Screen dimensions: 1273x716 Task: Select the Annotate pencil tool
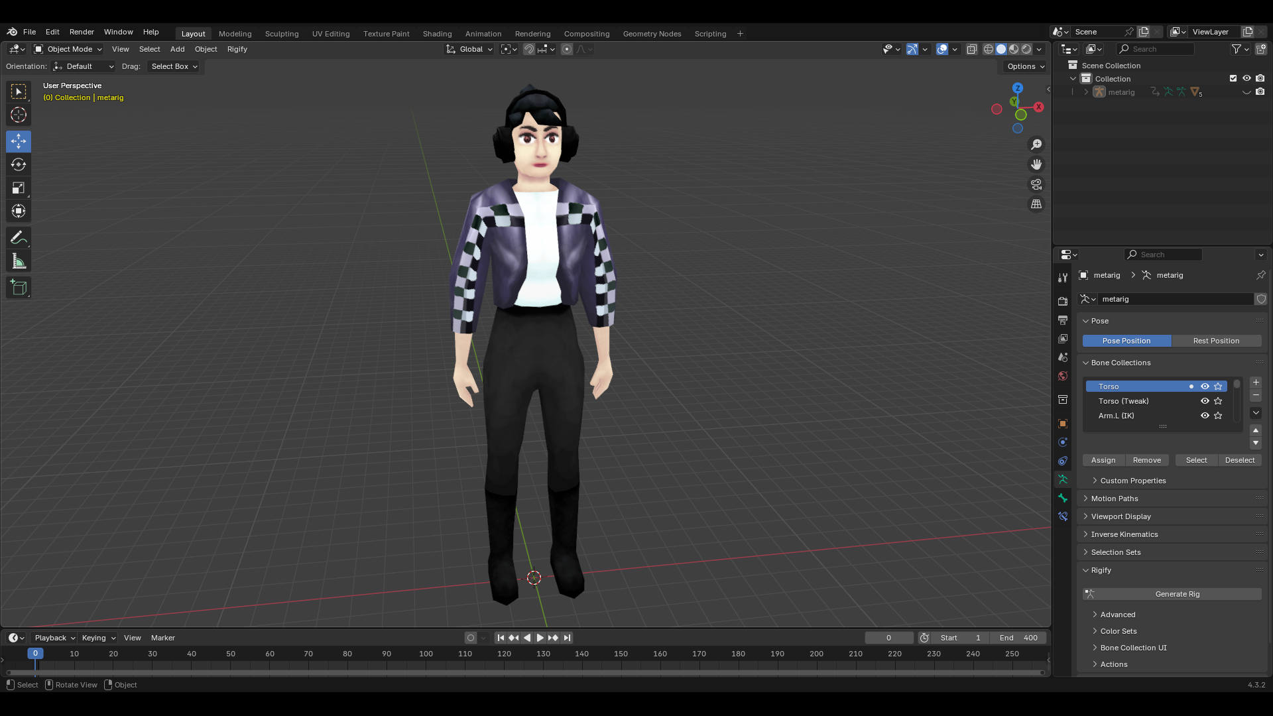click(x=19, y=237)
